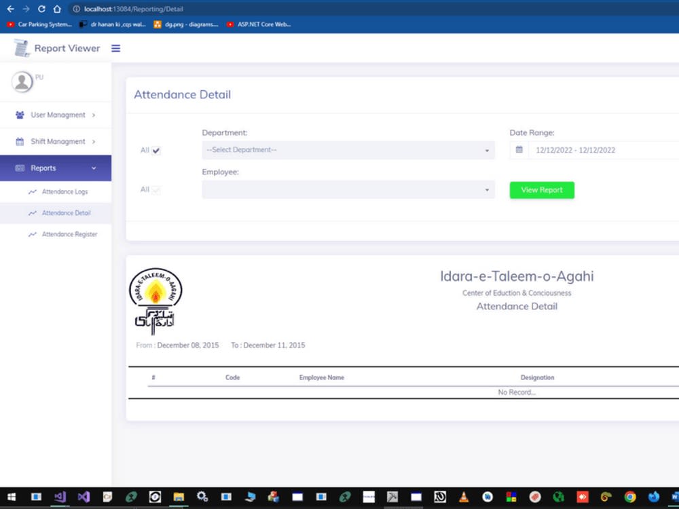679x509 pixels.
Task: Toggle the All employees checkbox
Action: tap(156, 190)
